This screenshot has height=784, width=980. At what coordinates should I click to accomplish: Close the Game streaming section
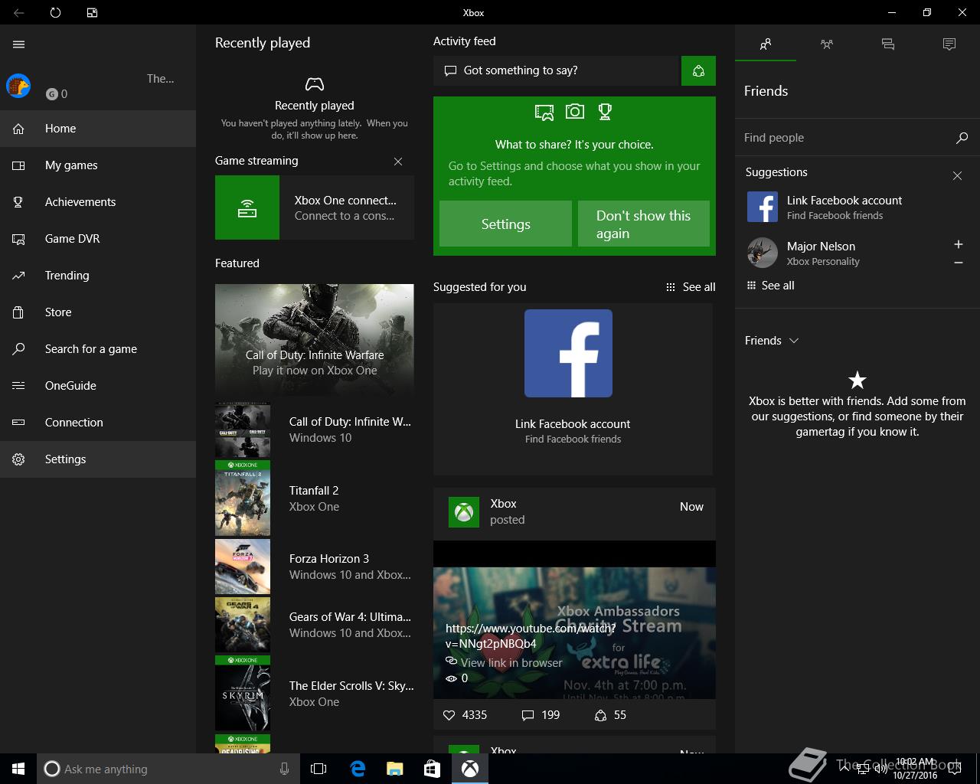398,162
